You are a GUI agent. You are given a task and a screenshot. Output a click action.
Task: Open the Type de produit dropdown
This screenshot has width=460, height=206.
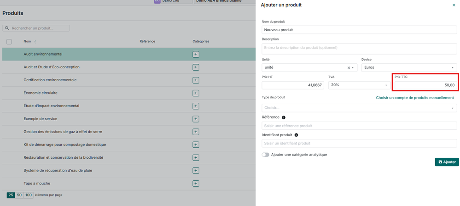[359, 108]
